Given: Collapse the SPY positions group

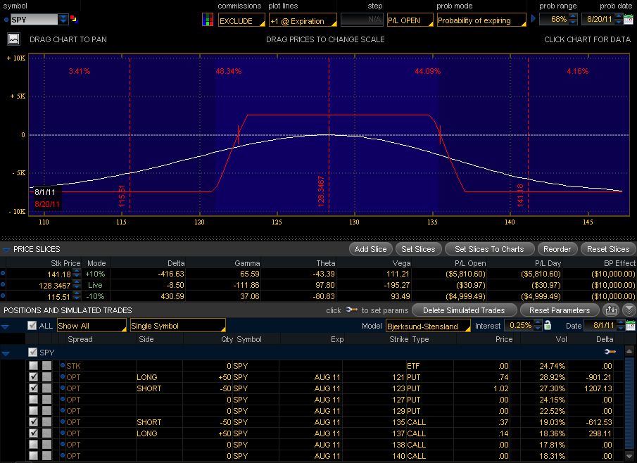Looking at the screenshot, I should 6,353.
